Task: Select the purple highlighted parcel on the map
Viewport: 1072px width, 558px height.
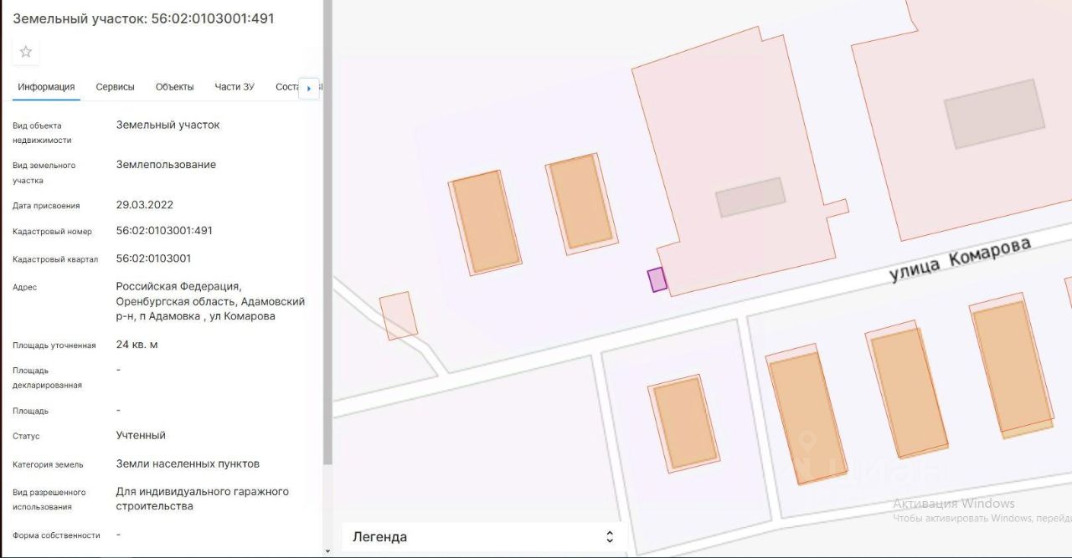Action: click(x=657, y=279)
